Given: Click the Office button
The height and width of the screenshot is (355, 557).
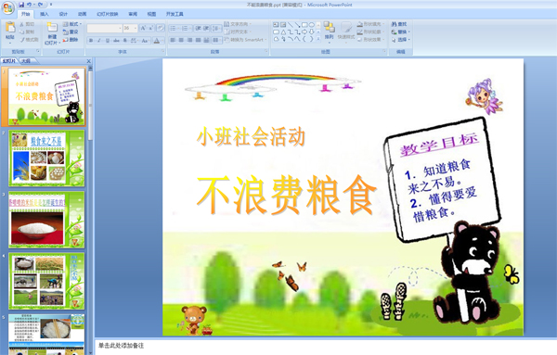Looking at the screenshot, I should pyautogui.click(x=7, y=7).
